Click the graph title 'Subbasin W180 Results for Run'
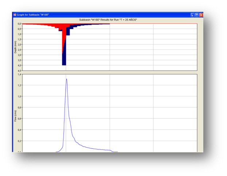 pyautogui.click(x=108, y=20)
